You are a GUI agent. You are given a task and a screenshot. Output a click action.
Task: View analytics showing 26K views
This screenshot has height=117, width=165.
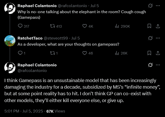[117, 53]
